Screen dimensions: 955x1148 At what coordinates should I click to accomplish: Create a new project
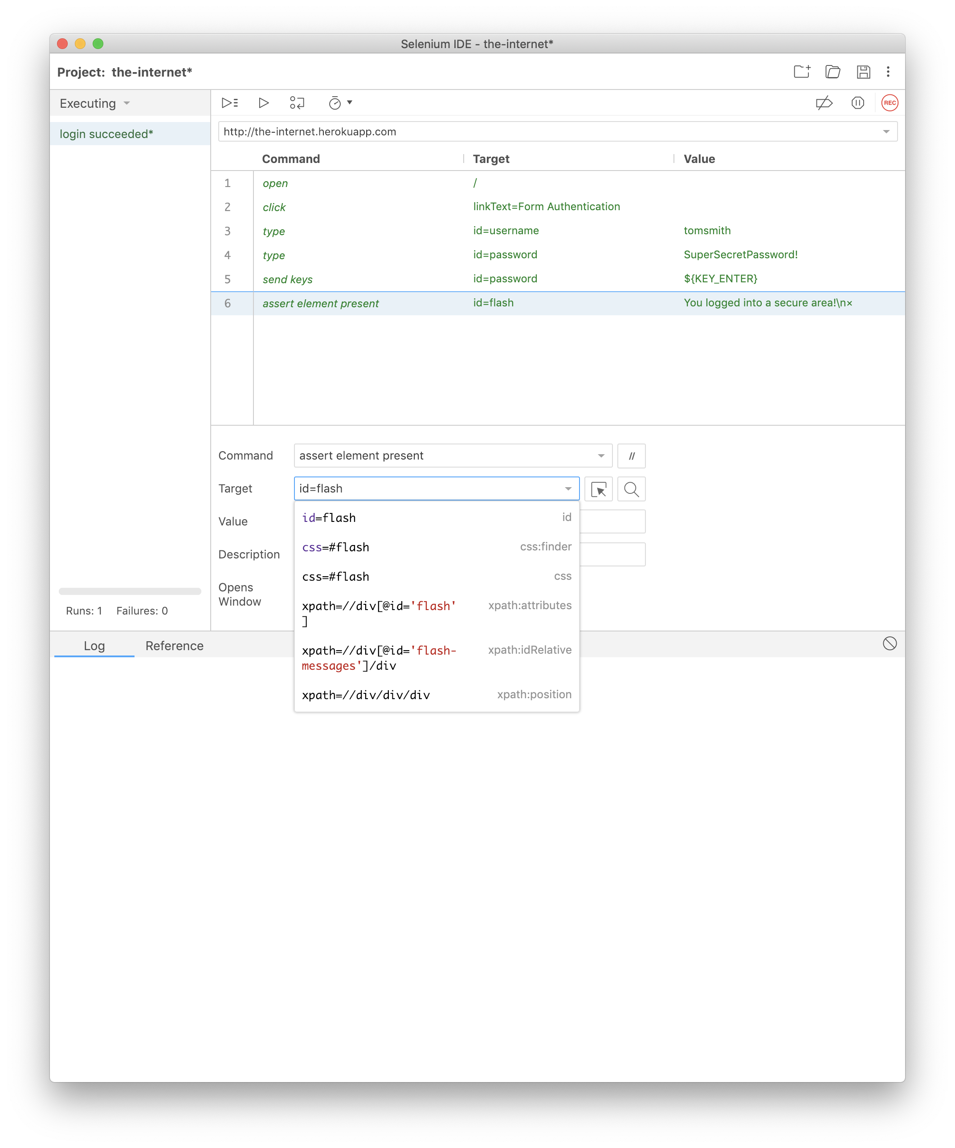coord(802,72)
